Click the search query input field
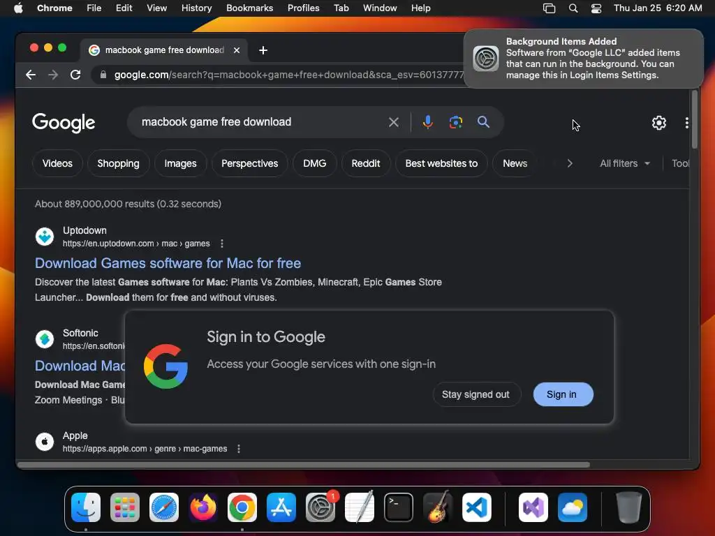Viewport: 715px width, 536px height. [x=260, y=122]
